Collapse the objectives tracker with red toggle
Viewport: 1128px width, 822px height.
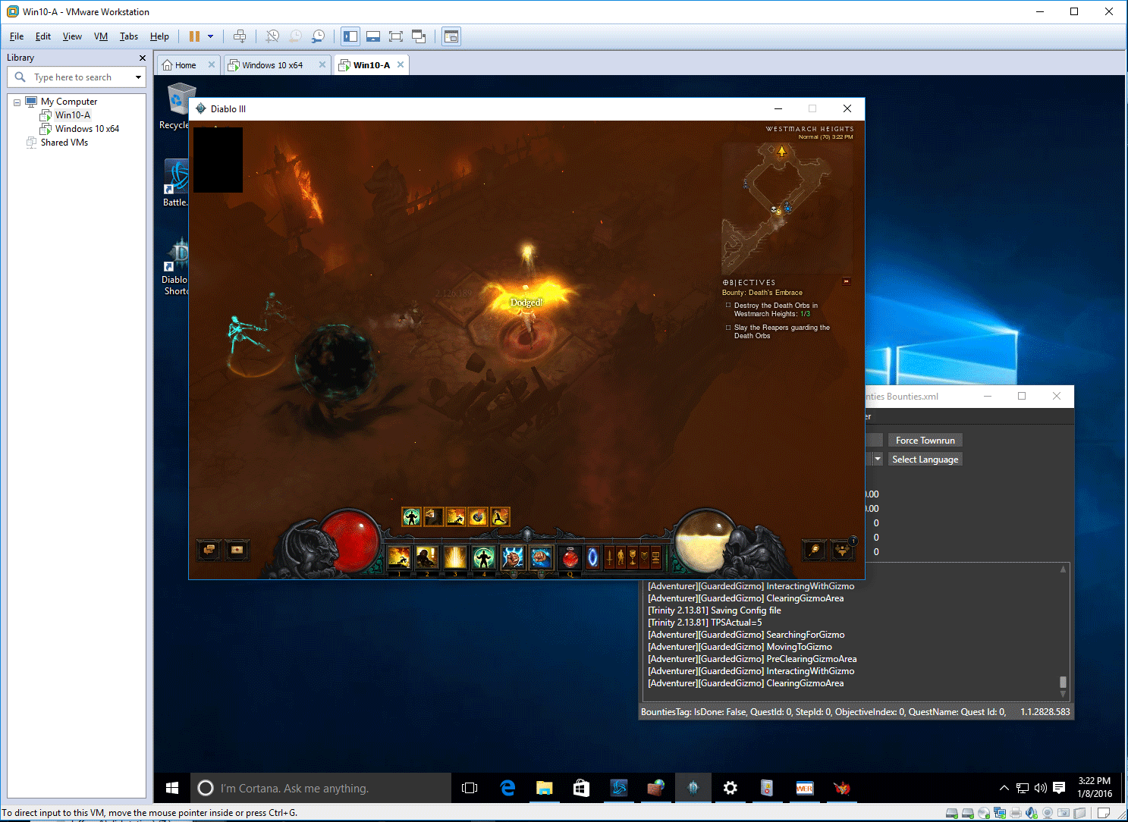[x=847, y=282]
